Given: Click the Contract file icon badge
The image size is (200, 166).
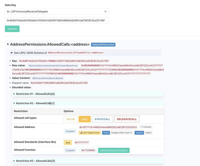Looking at the screenshot, I should click(141, 127).
